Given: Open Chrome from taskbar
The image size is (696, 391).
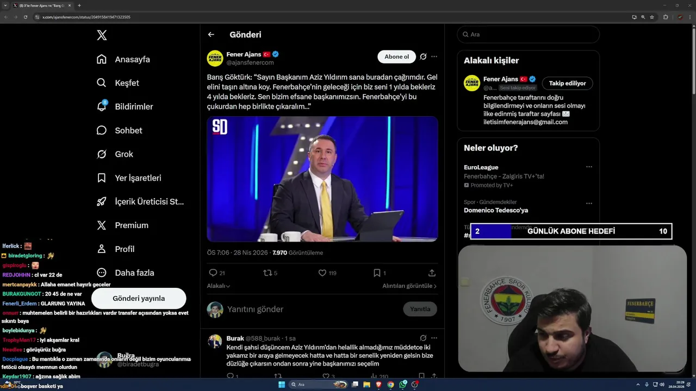Looking at the screenshot, I should [x=390, y=384].
